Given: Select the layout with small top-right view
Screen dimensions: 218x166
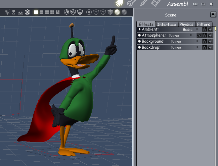Looking at the screenshot, I should click(x=57, y=12).
